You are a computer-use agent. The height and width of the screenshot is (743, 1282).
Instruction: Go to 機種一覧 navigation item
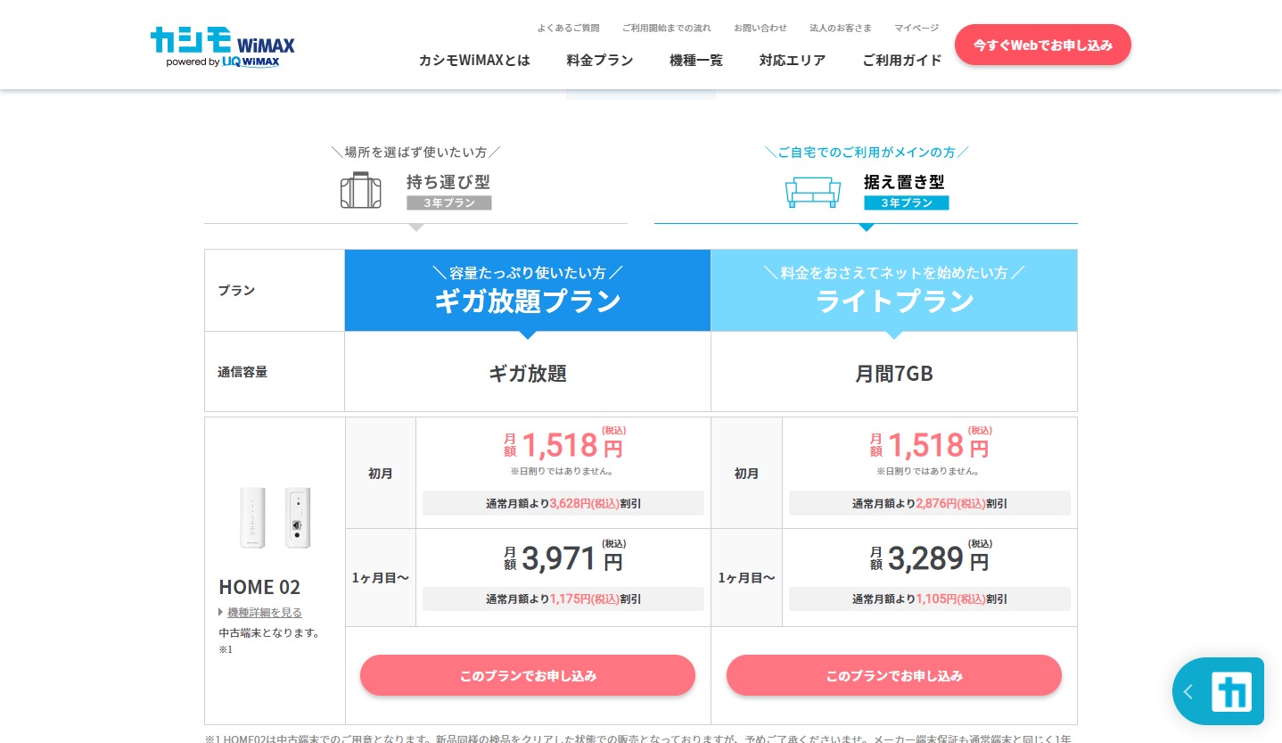[695, 61]
